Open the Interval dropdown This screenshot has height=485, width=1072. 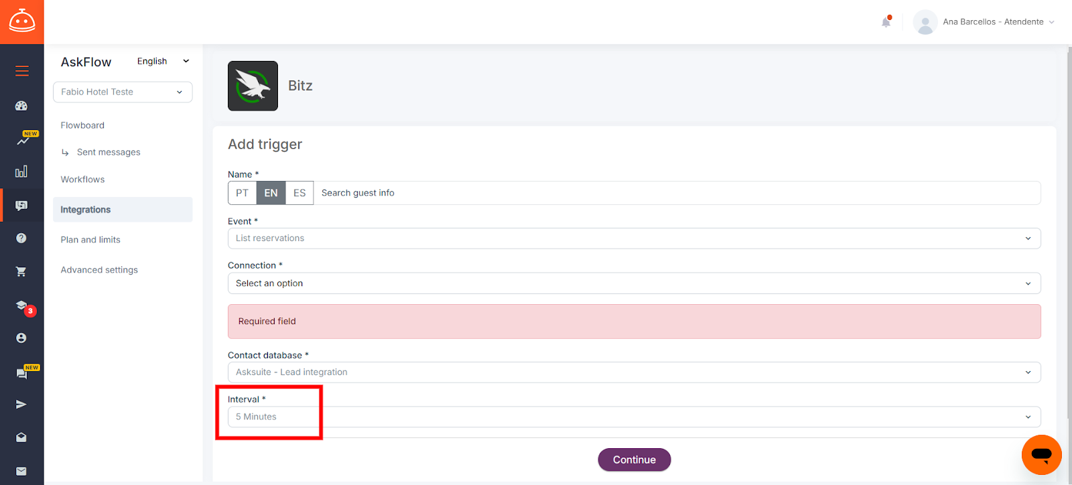pos(633,417)
